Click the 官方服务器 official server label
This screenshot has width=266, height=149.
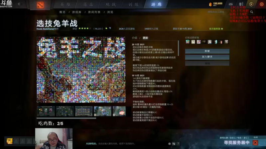(x=214, y=29)
